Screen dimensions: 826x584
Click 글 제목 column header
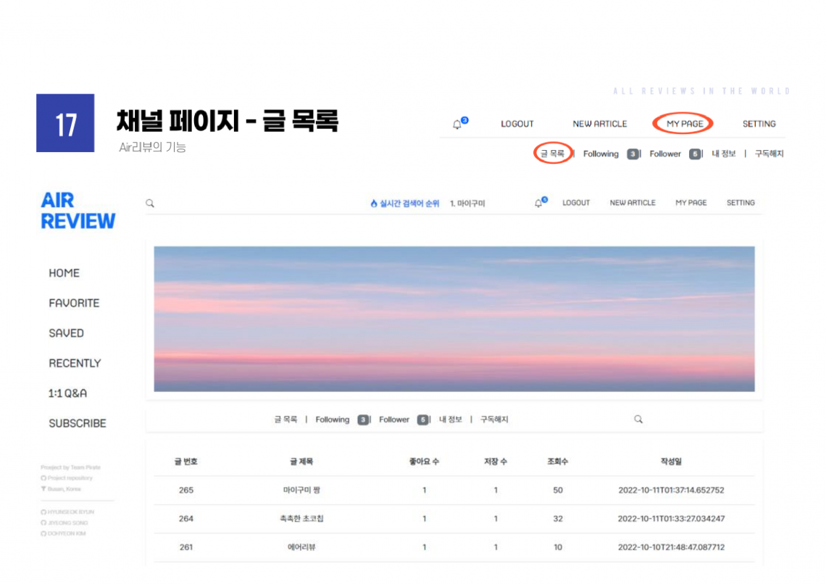pyautogui.click(x=301, y=462)
